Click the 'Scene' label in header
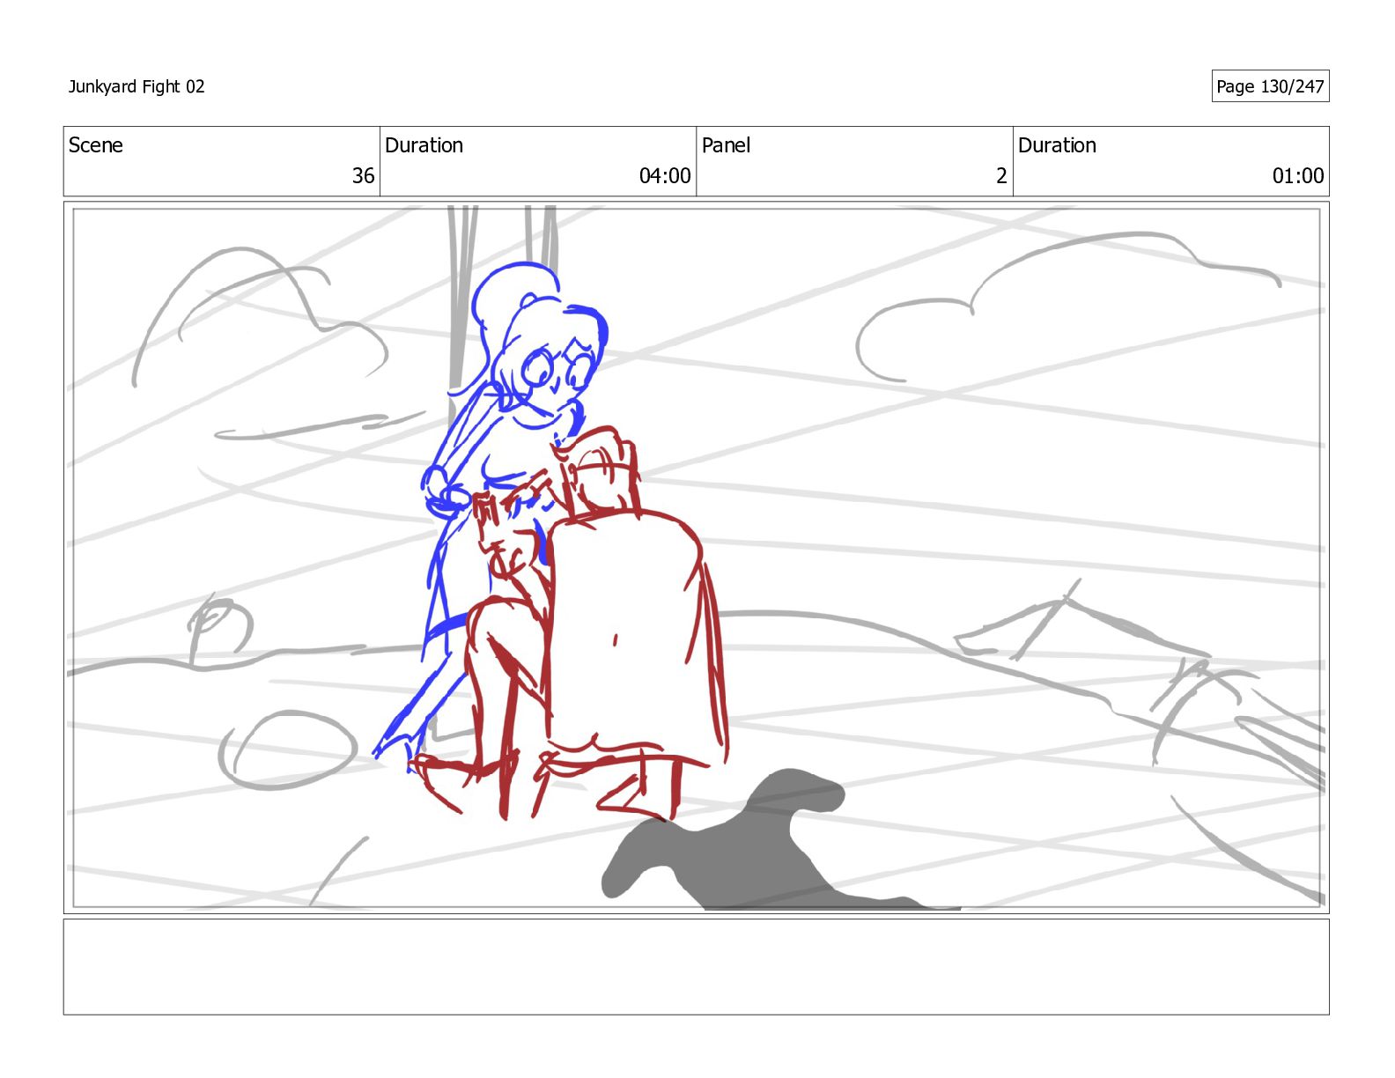Viewport: 1395px width, 1078px height. click(96, 145)
